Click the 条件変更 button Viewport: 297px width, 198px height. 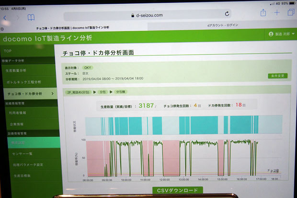click(278, 76)
